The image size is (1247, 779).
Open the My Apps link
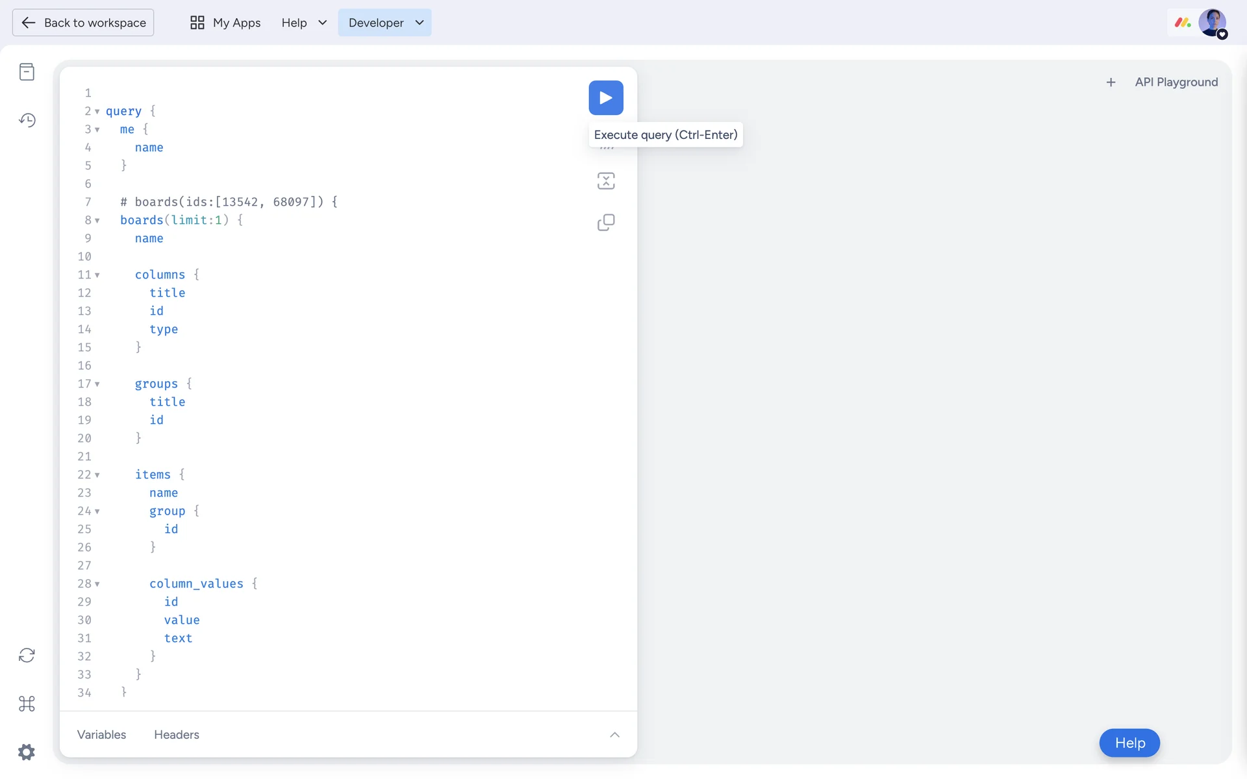click(x=225, y=23)
